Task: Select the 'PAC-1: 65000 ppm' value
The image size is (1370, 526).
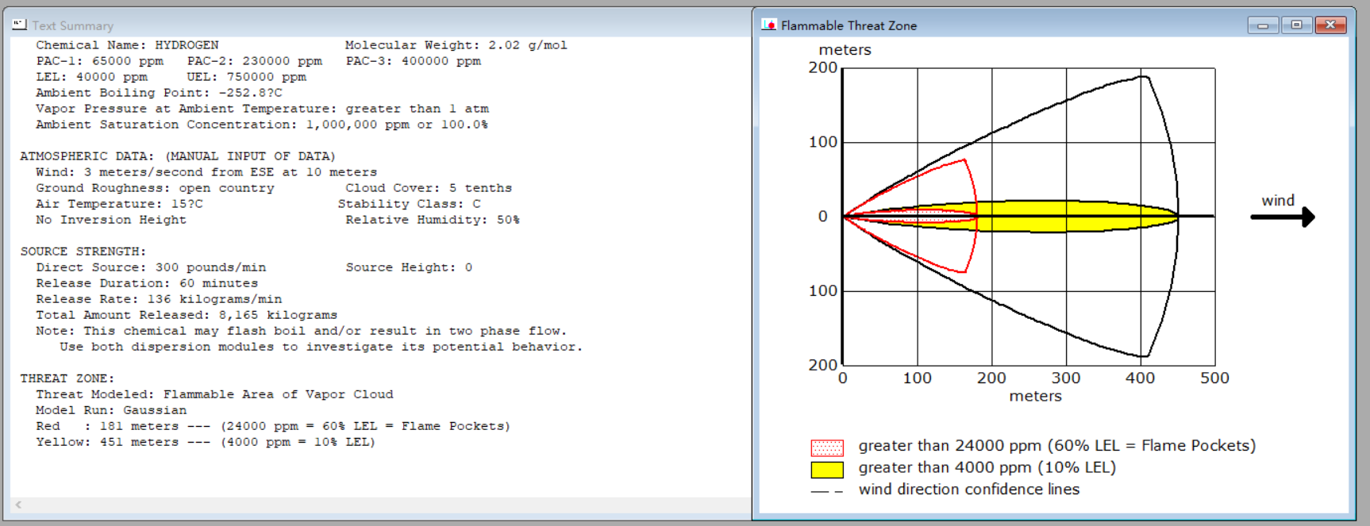Action: (x=99, y=61)
